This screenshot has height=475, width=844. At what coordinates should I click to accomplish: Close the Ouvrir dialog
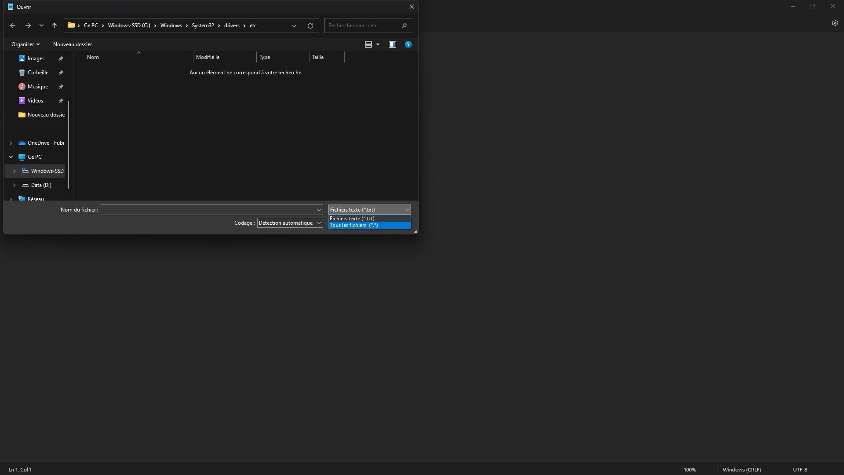[412, 7]
